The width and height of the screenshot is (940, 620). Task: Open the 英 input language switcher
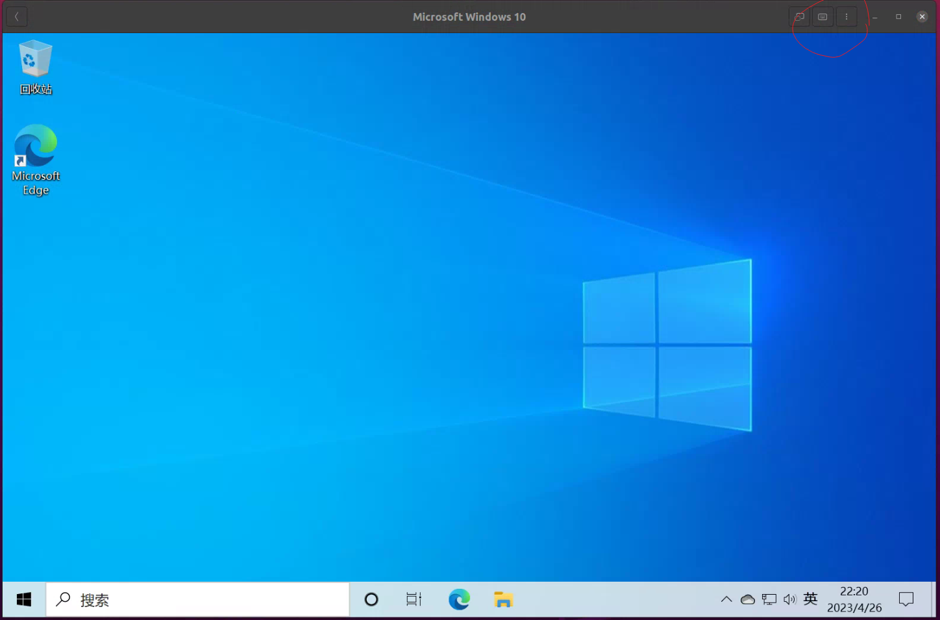click(810, 599)
